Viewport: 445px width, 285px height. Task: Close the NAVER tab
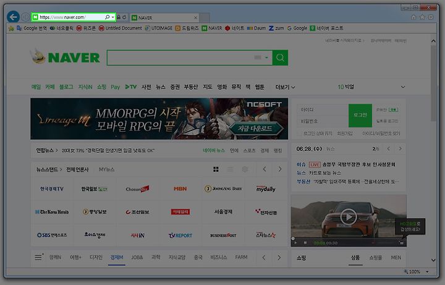[195, 17]
